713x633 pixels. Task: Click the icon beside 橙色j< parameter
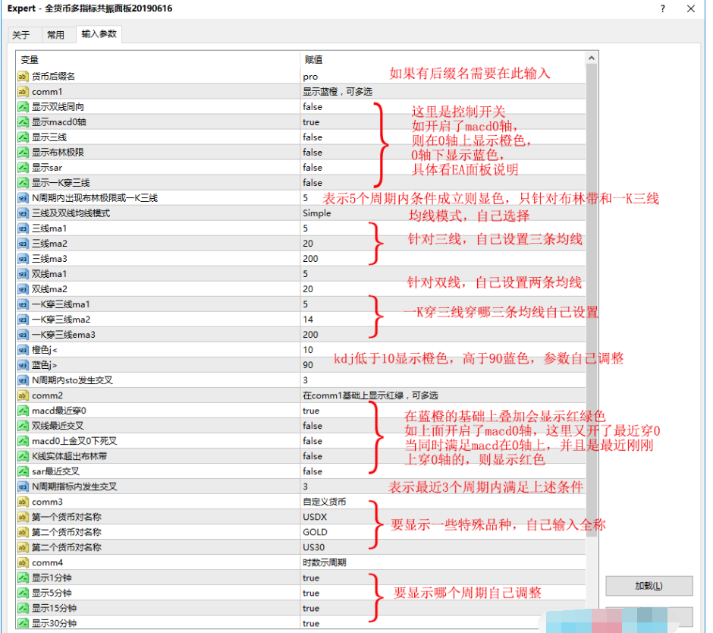[23, 350]
